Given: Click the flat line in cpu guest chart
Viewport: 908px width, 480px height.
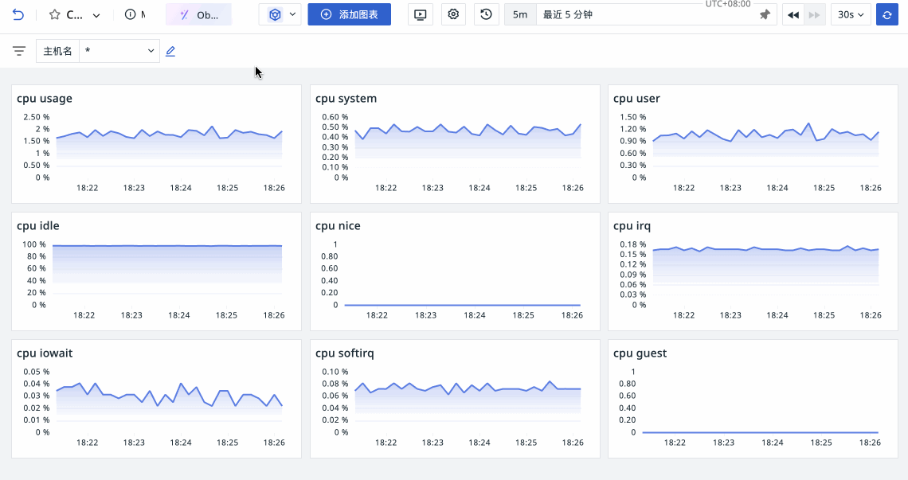Looking at the screenshot, I should pyautogui.click(x=761, y=432).
